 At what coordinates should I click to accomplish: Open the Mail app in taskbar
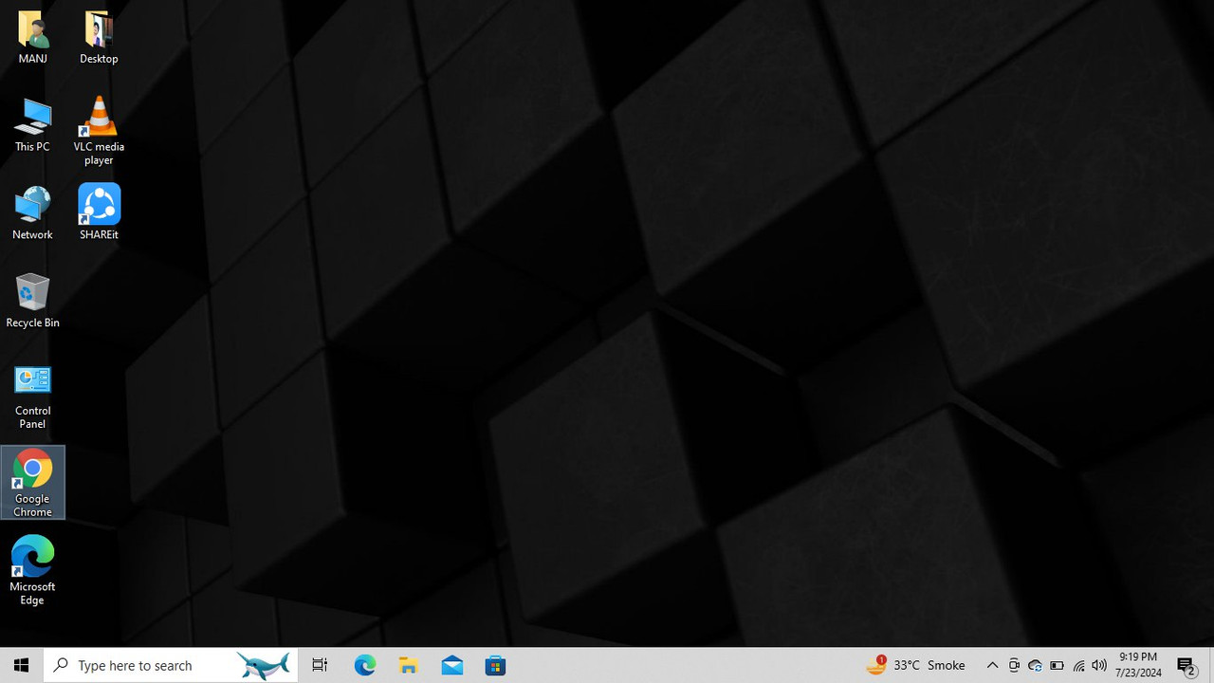coord(452,665)
